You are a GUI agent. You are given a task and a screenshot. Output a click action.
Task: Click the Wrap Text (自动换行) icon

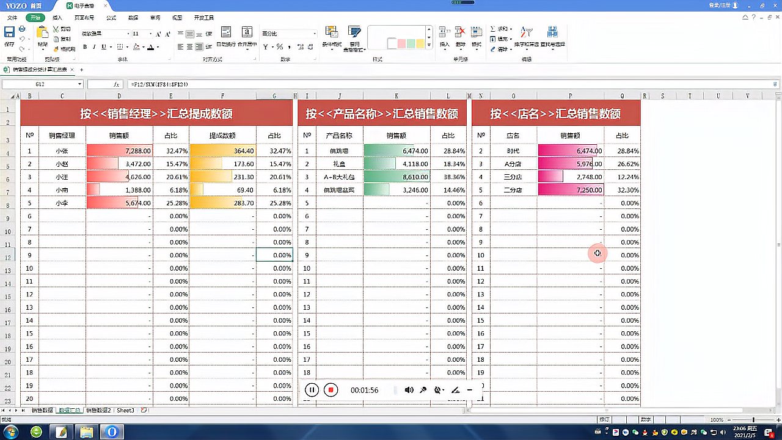click(226, 32)
